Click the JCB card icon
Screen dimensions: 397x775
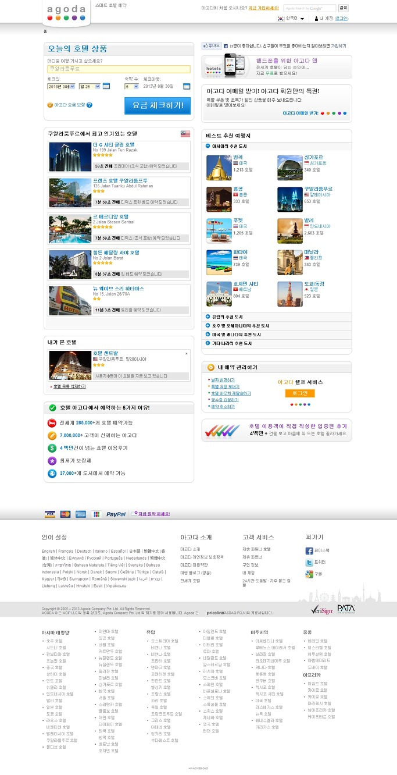96,514
